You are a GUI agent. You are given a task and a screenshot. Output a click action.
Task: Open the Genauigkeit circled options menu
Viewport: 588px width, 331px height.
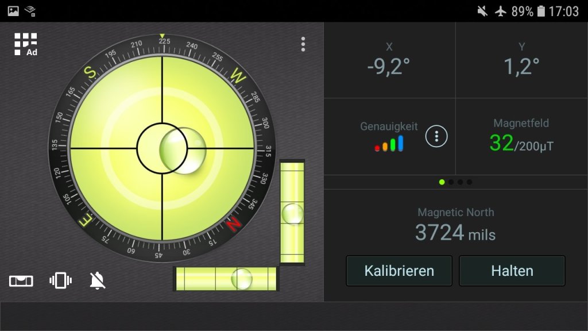tap(436, 136)
